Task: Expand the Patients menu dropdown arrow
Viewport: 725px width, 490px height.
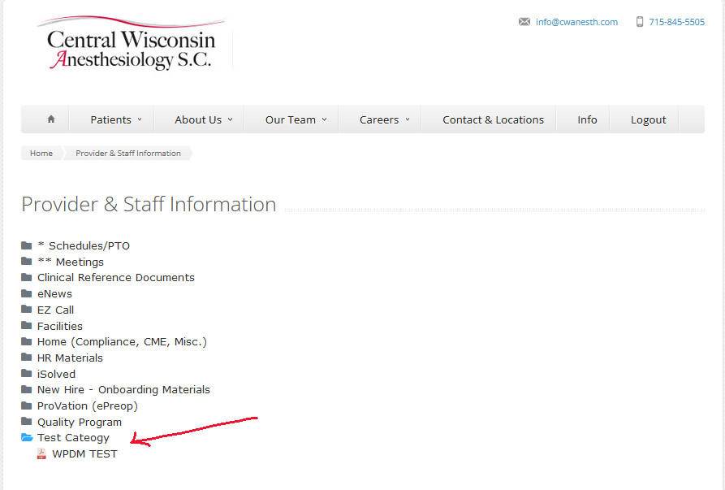Action: 140,119
